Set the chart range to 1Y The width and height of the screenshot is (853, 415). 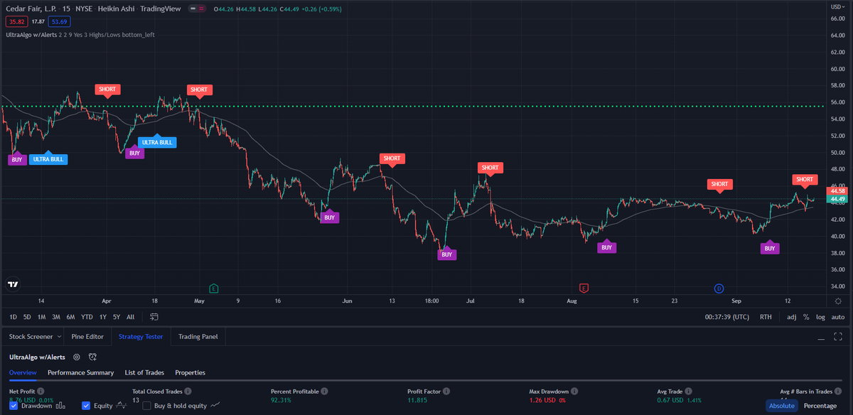(103, 317)
